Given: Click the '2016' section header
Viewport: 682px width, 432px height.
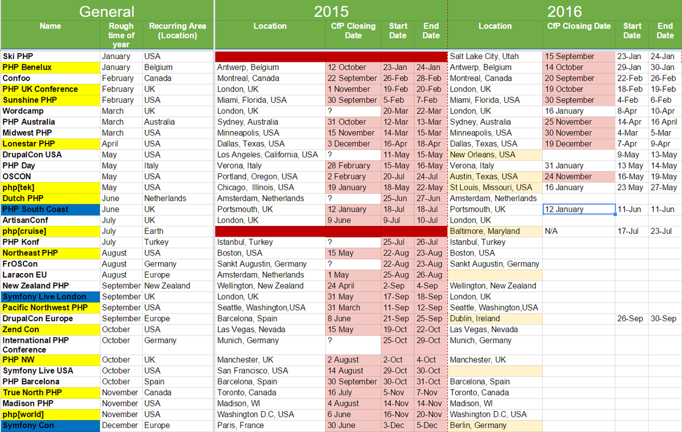Looking at the screenshot, I should [565, 11].
